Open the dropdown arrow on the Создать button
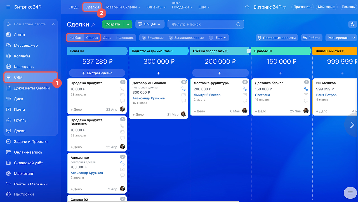The image size is (358, 202). 128,24
